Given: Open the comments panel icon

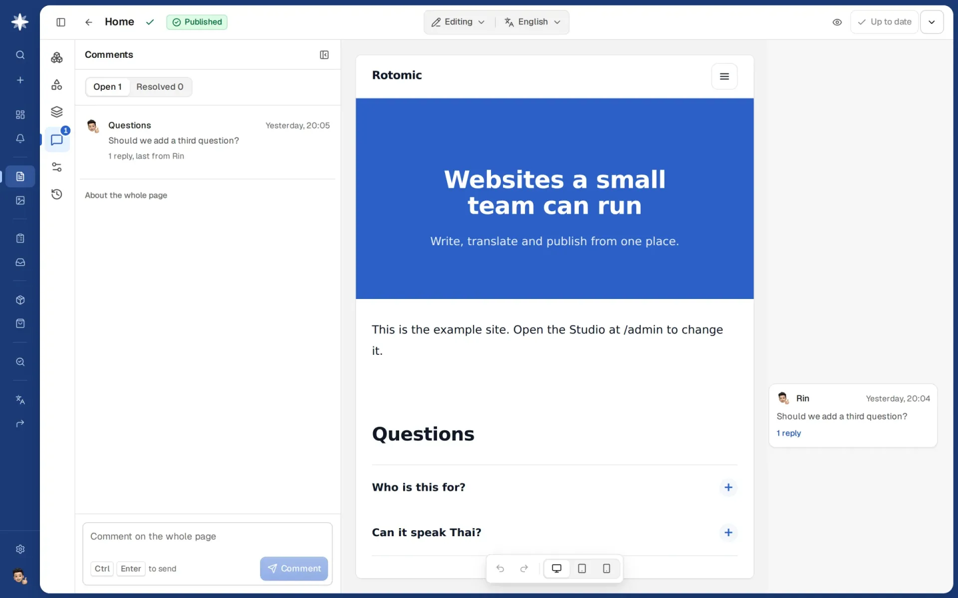Looking at the screenshot, I should [x=57, y=140].
